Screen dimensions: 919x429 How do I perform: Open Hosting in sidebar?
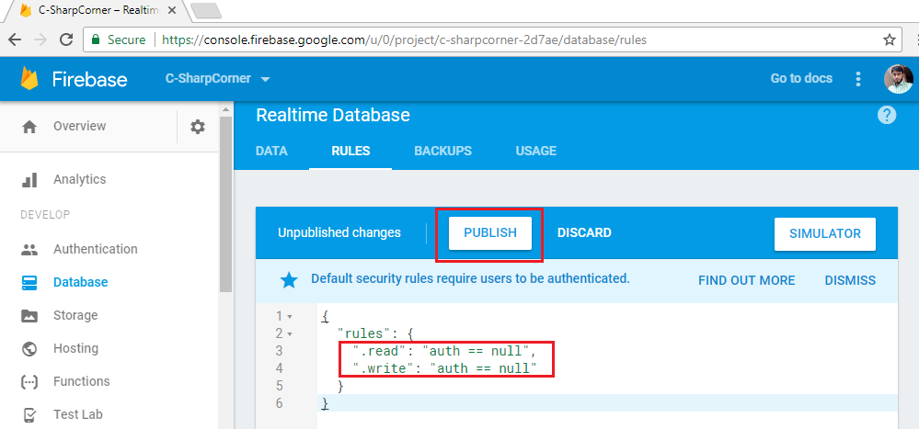pyautogui.click(x=75, y=349)
